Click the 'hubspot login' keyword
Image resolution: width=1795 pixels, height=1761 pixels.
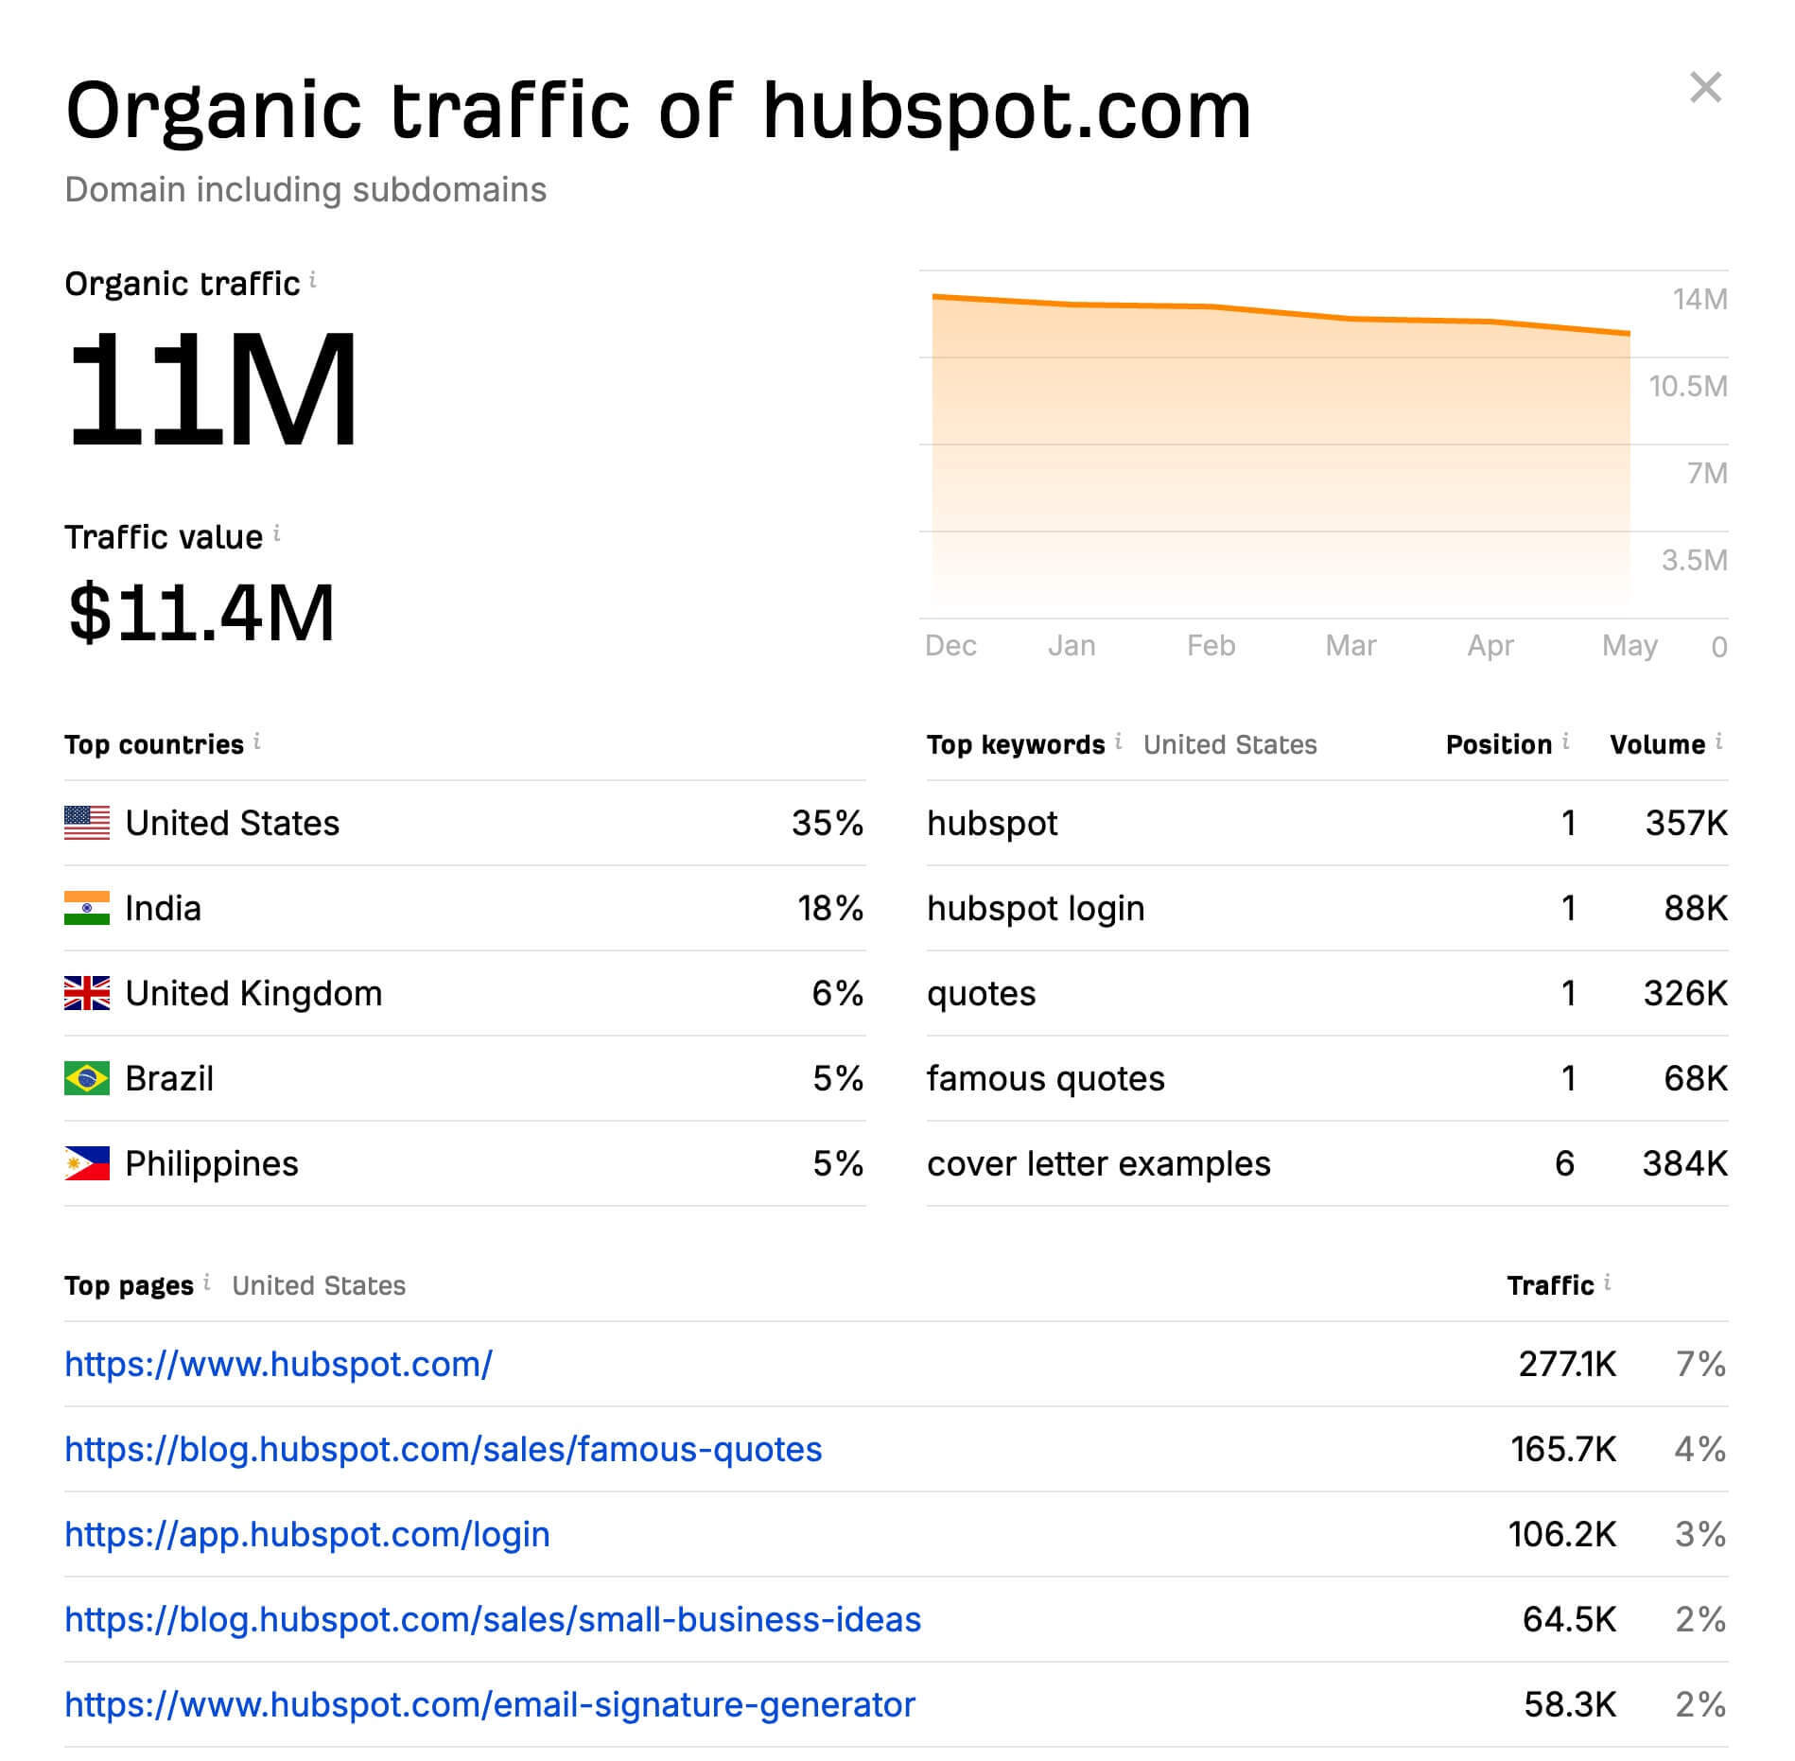point(1036,909)
